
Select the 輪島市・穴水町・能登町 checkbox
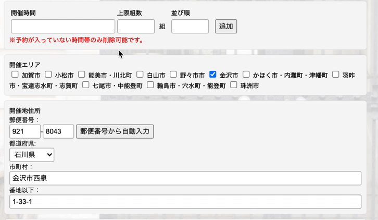click(150, 84)
